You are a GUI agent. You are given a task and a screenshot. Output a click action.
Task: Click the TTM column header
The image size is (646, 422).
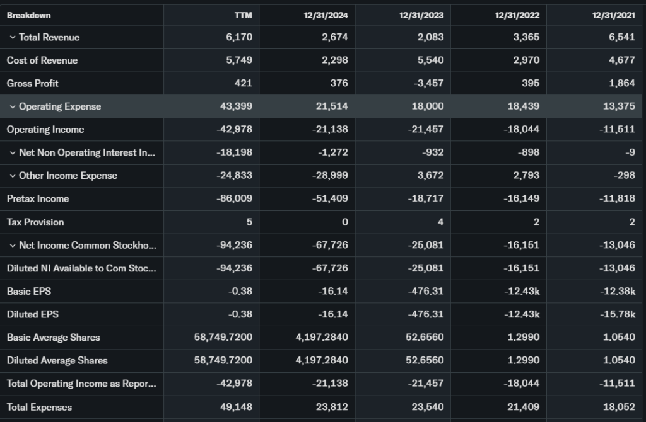pos(243,15)
